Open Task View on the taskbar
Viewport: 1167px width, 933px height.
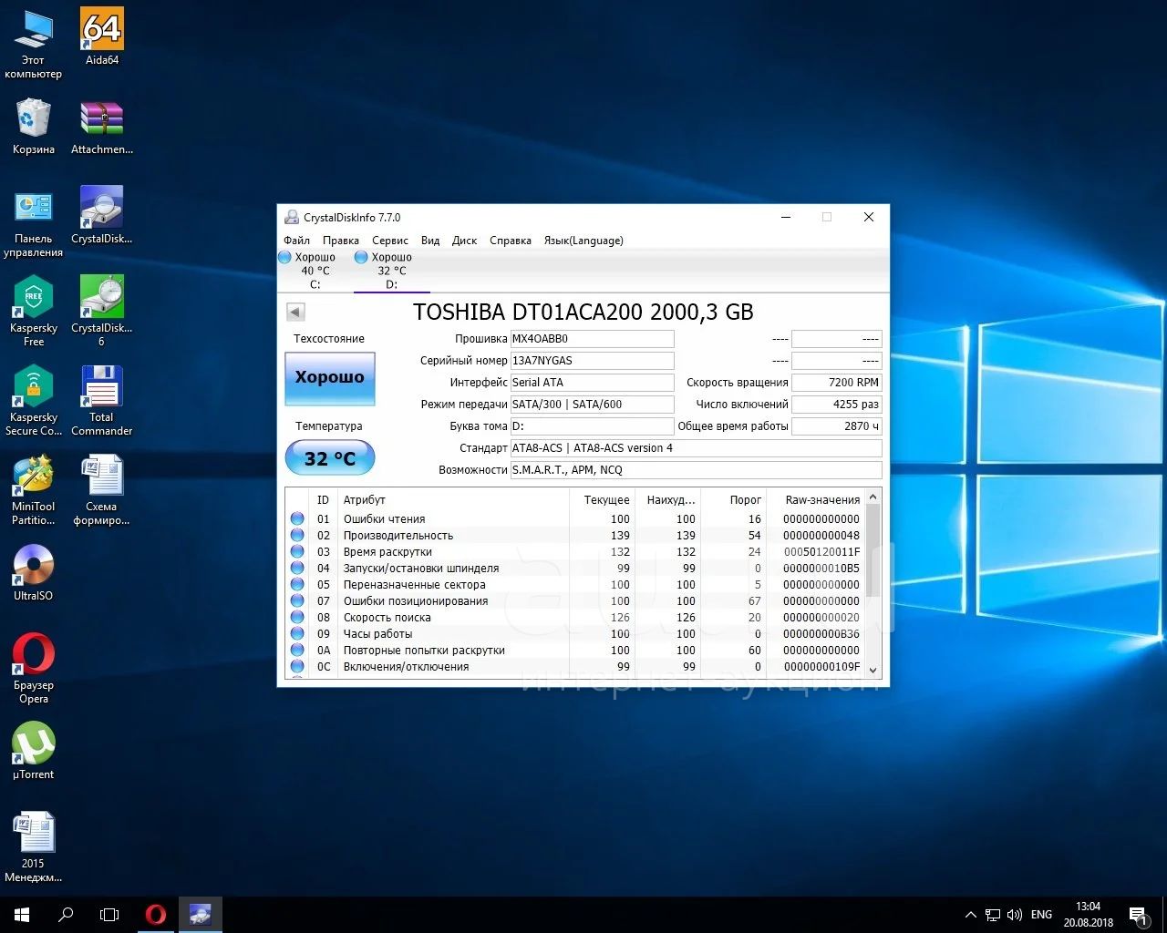[109, 915]
